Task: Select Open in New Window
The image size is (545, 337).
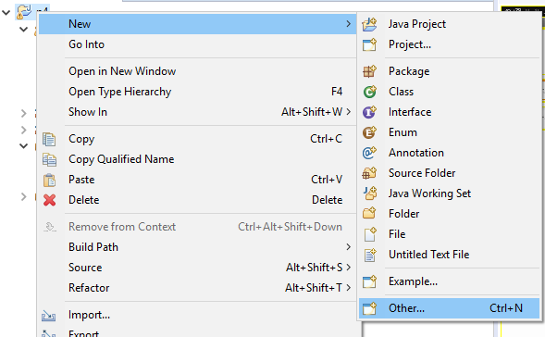Action: point(197,71)
